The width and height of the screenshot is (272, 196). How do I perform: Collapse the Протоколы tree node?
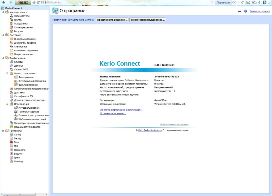(x=3, y=131)
